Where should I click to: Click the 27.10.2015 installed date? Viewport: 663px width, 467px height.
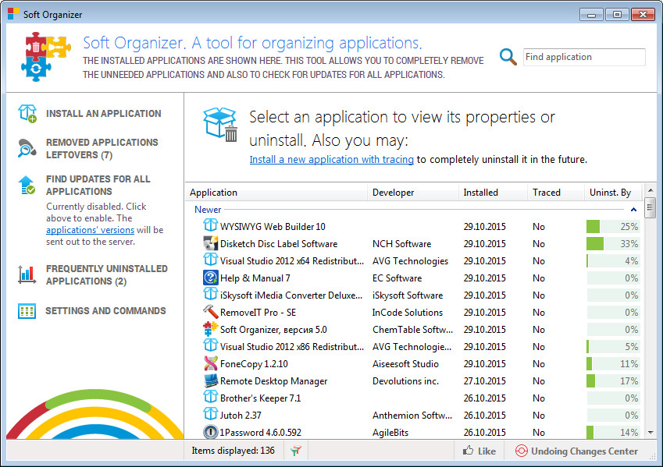tap(485, 381)
